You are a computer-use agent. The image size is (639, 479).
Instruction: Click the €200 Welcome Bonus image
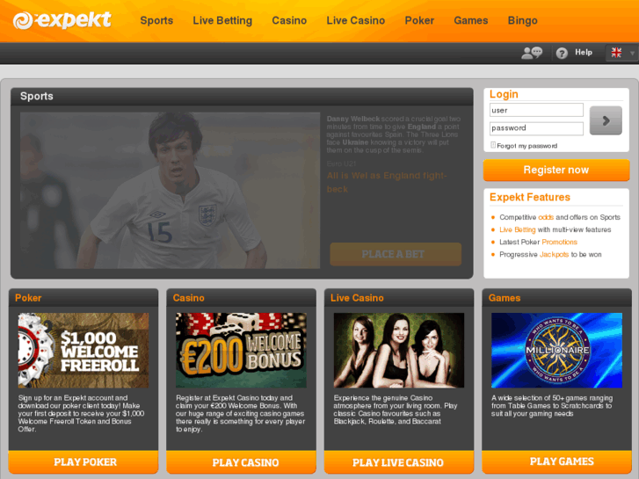pyautogui.click(x=241, y=350)
